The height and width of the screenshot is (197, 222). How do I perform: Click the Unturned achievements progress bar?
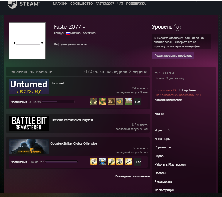click(x=58, y=102)
